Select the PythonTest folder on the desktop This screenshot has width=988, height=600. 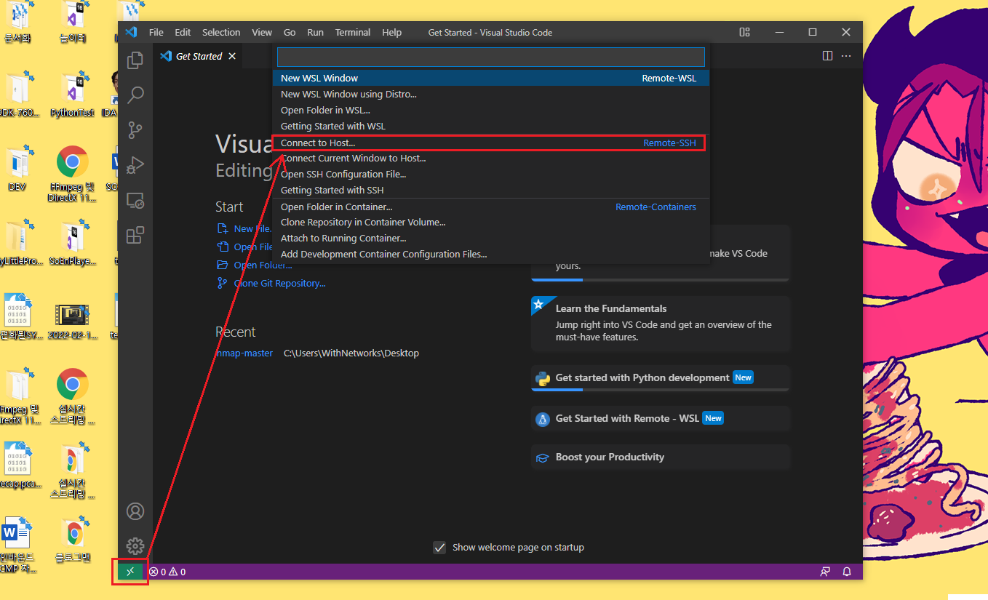[x=72, y=95]
